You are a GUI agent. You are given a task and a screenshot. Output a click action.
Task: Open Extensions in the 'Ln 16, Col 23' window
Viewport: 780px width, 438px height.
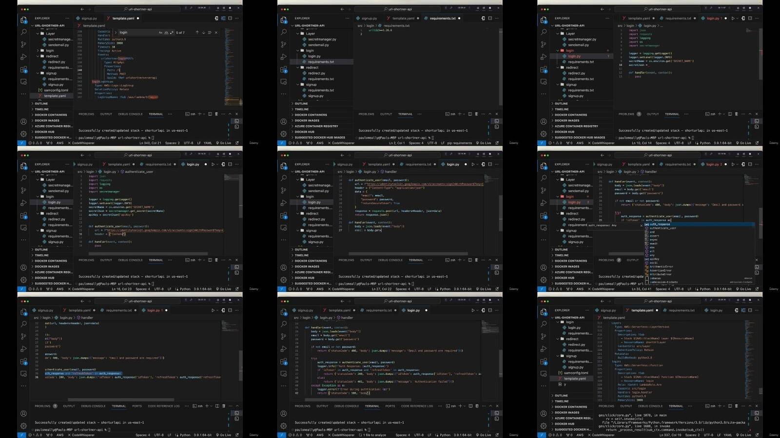23,215
